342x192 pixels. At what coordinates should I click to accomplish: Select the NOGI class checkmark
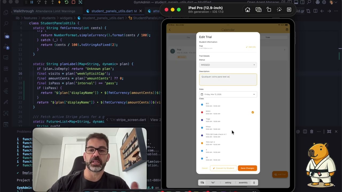pos(252,112)
